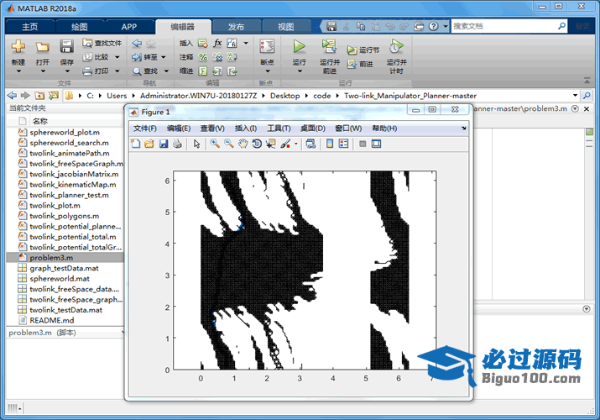The height and width of the screenshot is (420, 600).
Task: Go back with the address bar arrow
Action: point(13,95)
